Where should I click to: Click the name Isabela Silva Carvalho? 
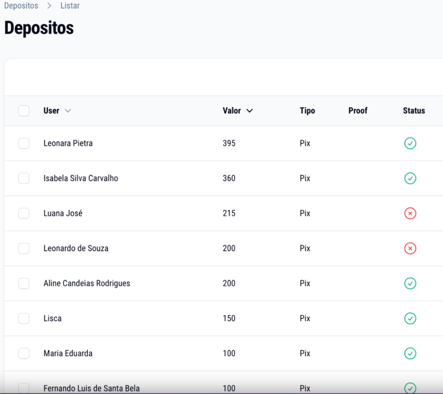(81, 178)
